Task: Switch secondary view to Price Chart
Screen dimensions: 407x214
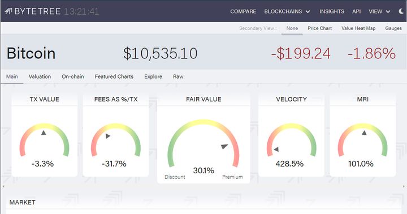Action: click(x=319, y=28)
